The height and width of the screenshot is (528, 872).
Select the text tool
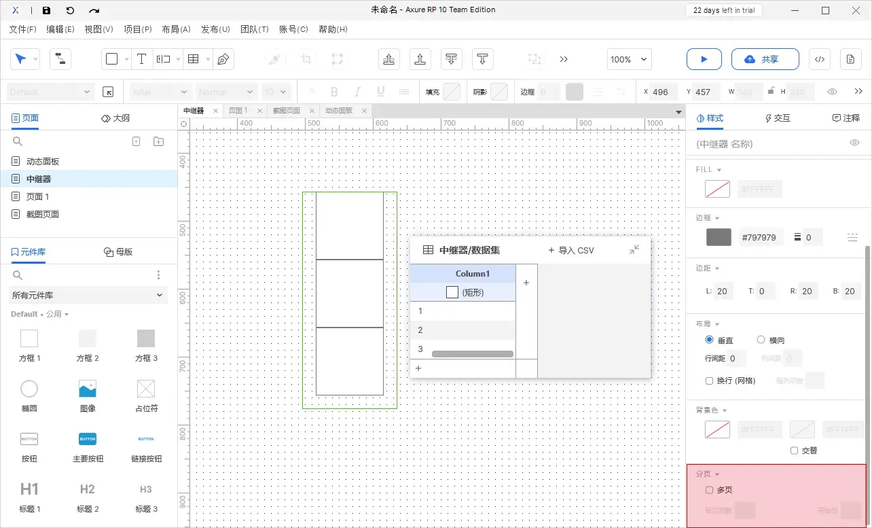[x=141, y=59]
